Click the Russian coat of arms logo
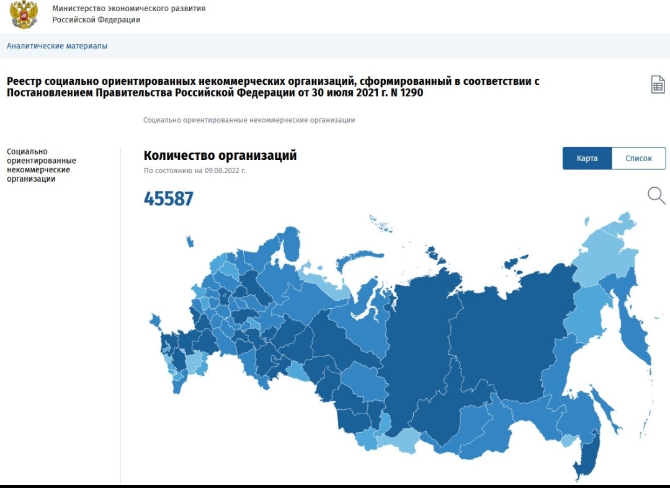The image size is (670, 488). (24, 15)
